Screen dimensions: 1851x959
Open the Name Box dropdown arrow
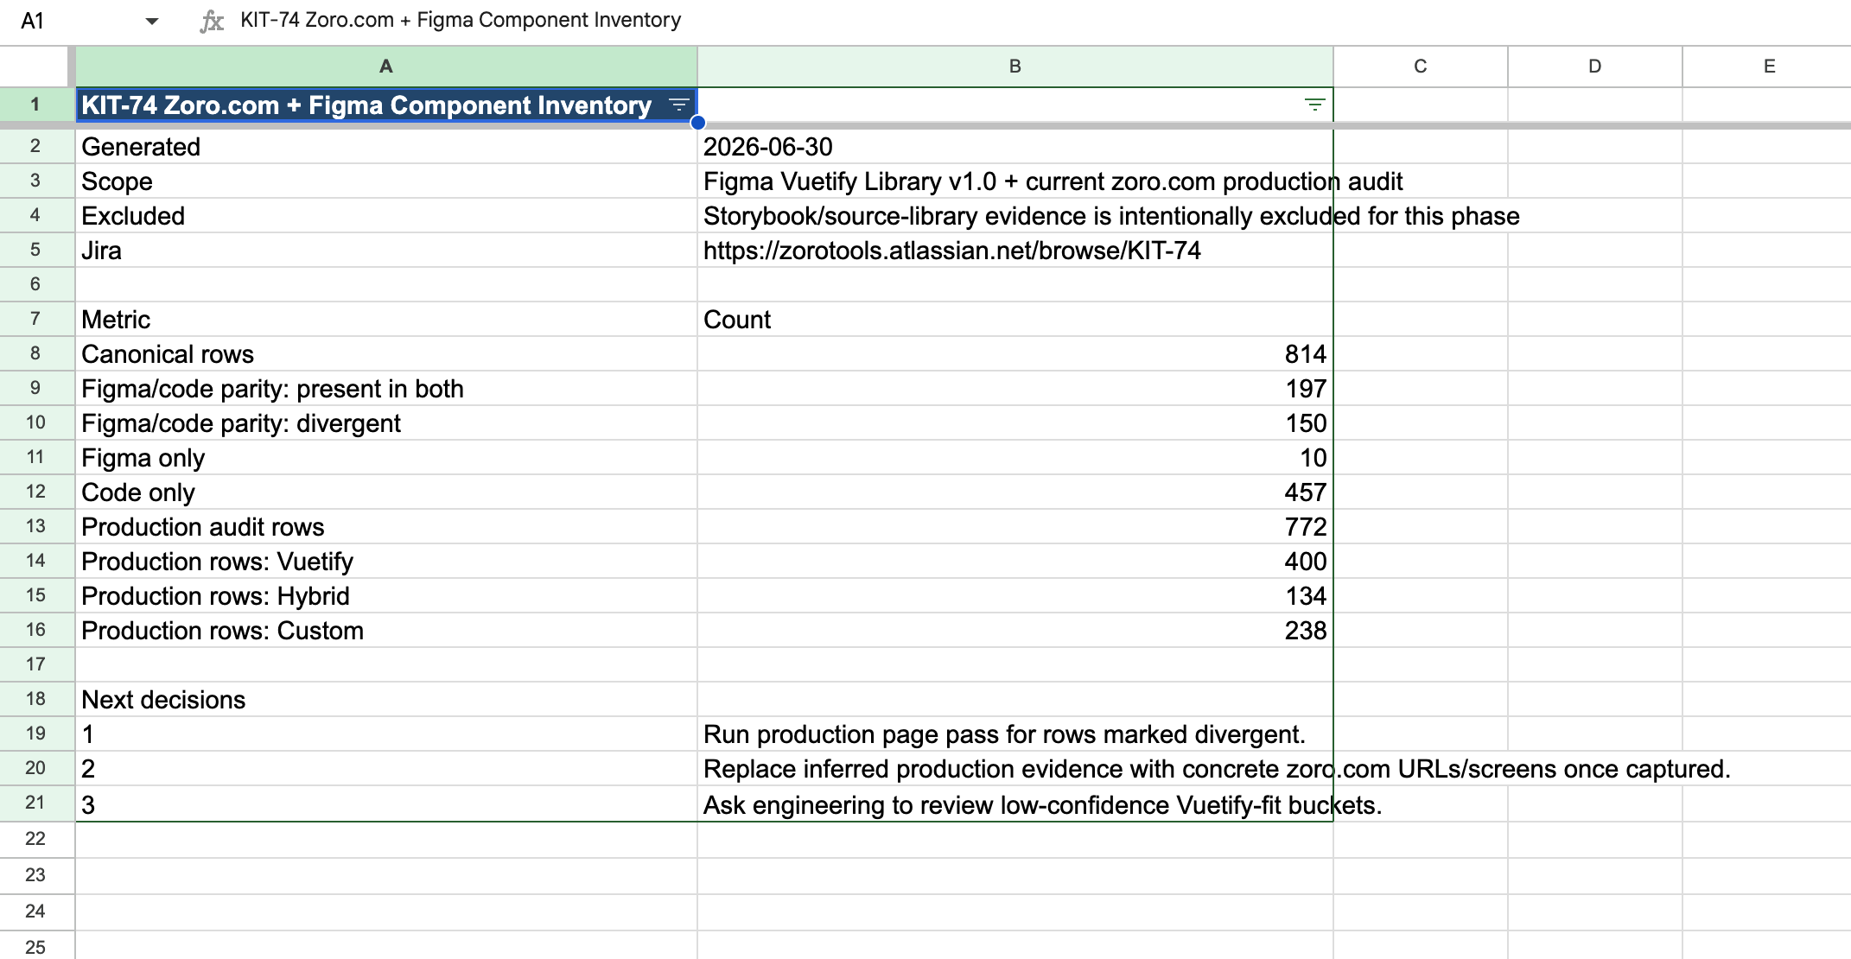pyautogui.click(x=152, y=21)
